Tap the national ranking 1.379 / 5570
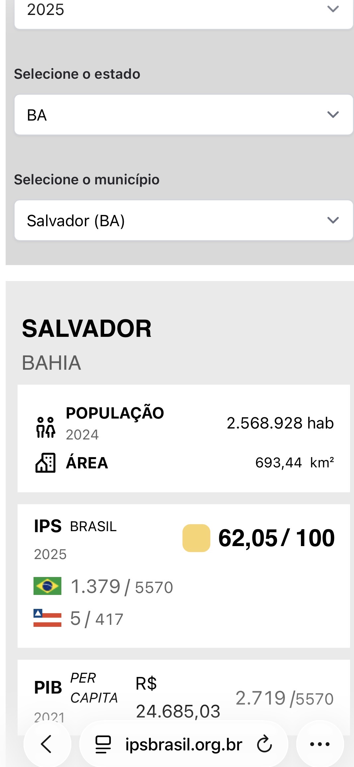 [122, 586]
